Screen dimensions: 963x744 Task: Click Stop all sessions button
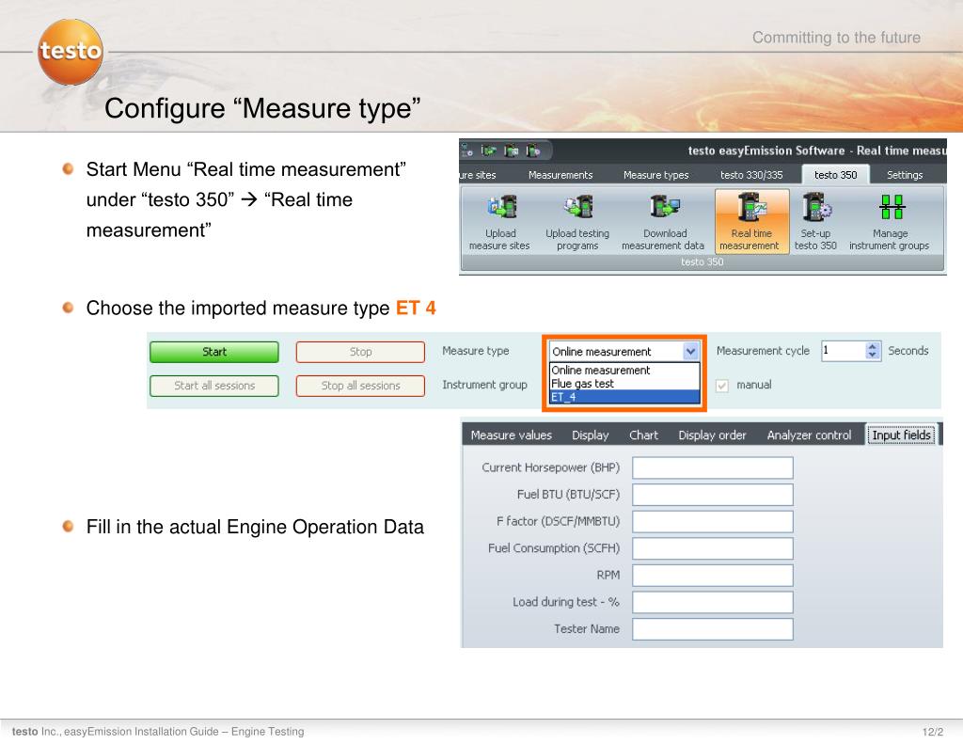tap(360, 386)
